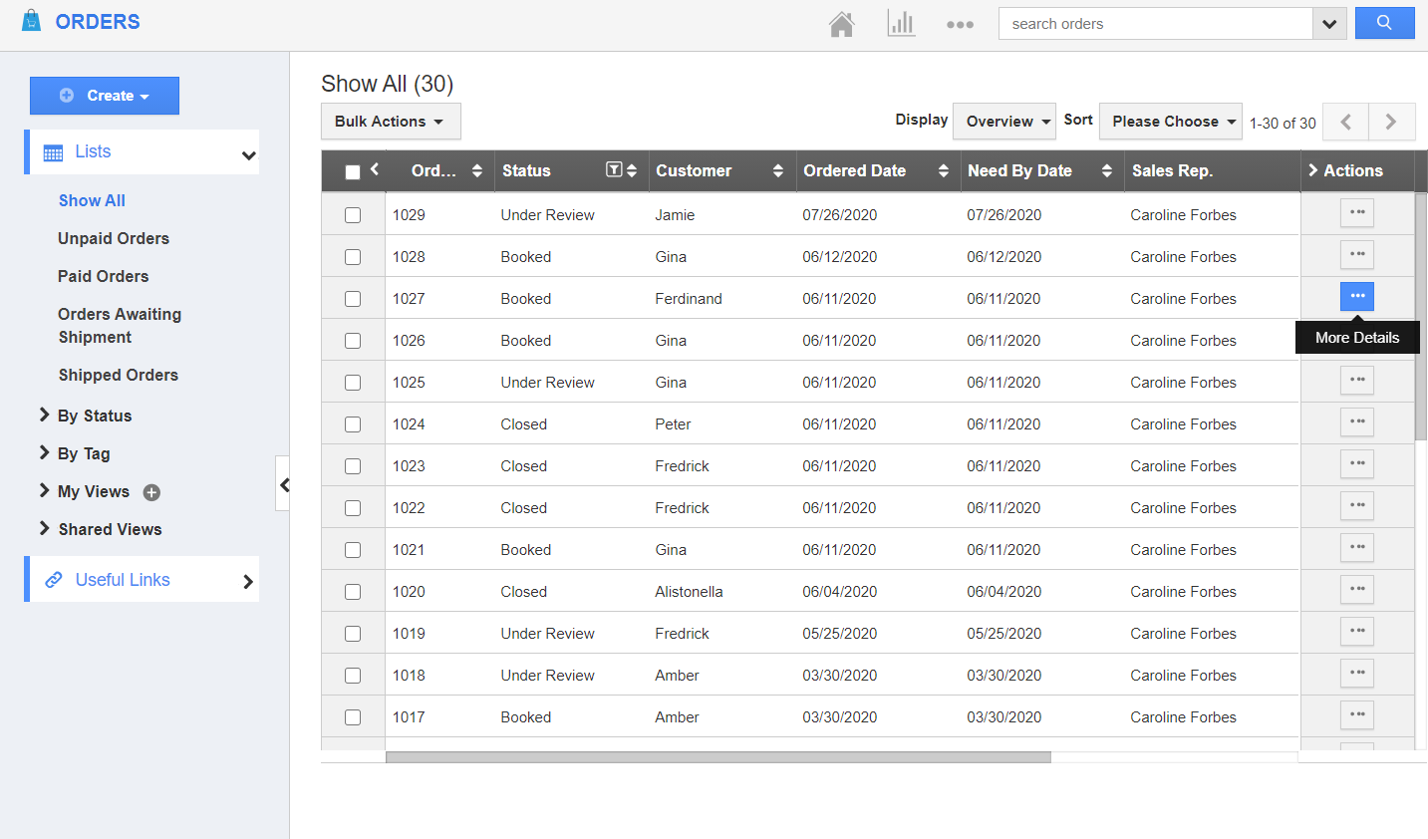Open the Sort Please Choose dropdown

[1170, 121]
